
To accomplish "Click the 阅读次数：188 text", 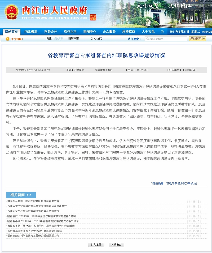I will tap(104, 70).
